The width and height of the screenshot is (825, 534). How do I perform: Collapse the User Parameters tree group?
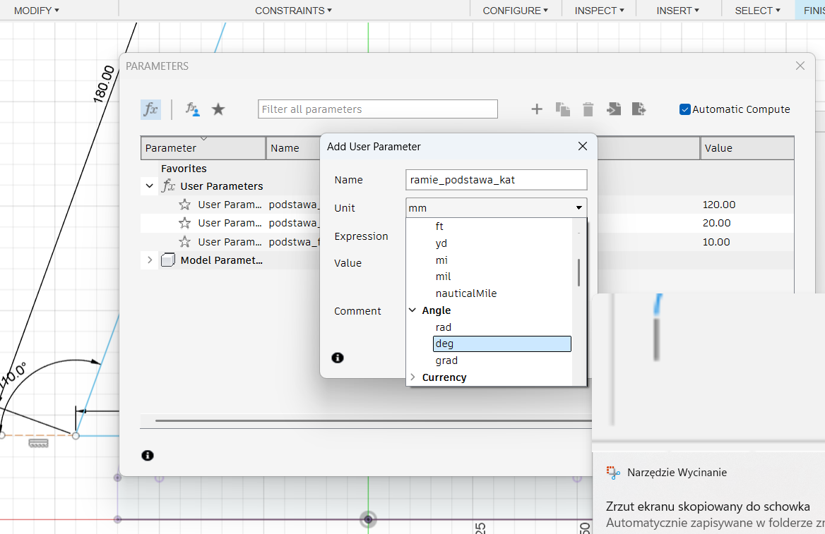pos(150,186)
